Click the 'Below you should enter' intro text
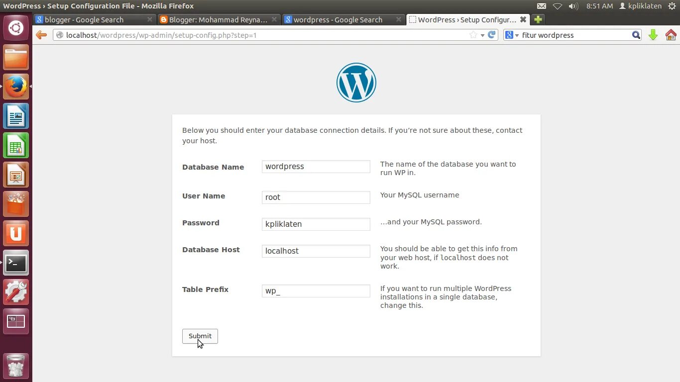The height and width of the screenshot is (382, 680). 352,135
